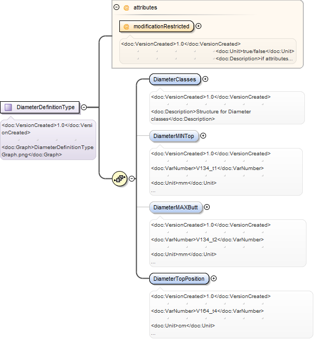Screen dimensions: 317x340
Task: Expand the DiameterClasses element
Action: click(205, 79)
